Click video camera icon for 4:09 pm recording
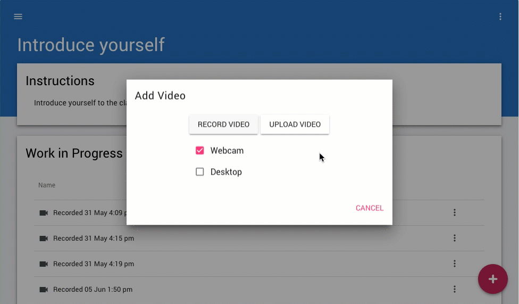This screenshot has height=304, width=519. [44, 213]
